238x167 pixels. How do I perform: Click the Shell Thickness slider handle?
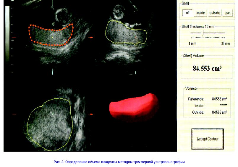pos(203,33)
